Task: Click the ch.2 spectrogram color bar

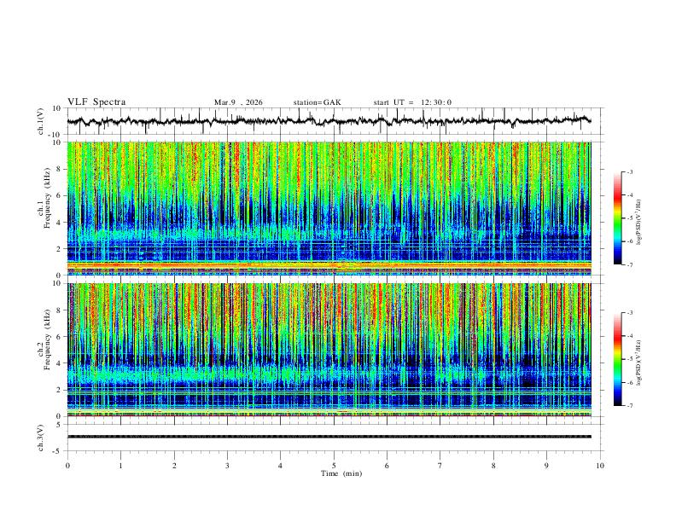Action: point(618,359)
